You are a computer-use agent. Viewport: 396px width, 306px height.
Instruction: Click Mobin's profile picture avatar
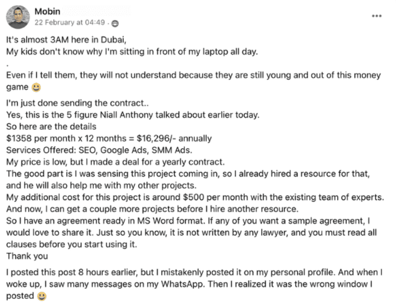point(18,17)
